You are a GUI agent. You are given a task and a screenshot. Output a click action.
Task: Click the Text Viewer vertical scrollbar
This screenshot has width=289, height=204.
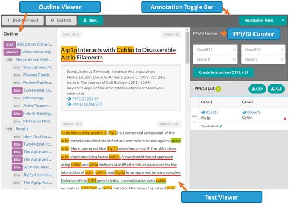coord(187,48)
